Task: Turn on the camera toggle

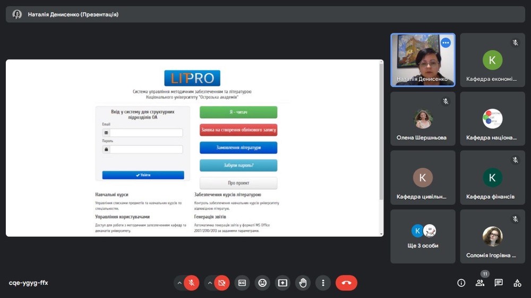Action: pyautogui.click(x=222, y=283)
